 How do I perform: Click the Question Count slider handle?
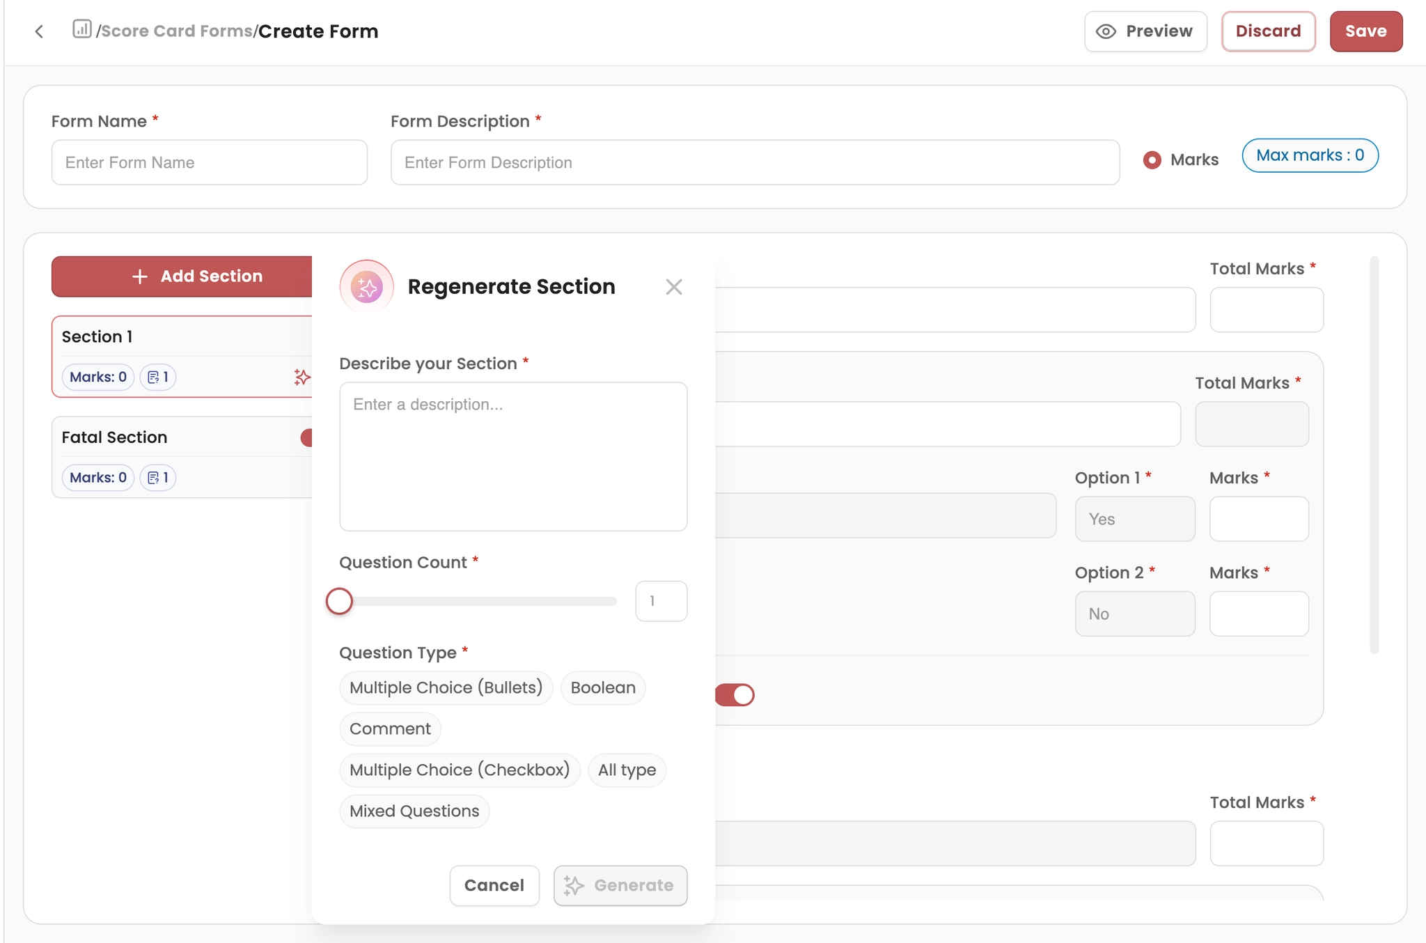339,601
